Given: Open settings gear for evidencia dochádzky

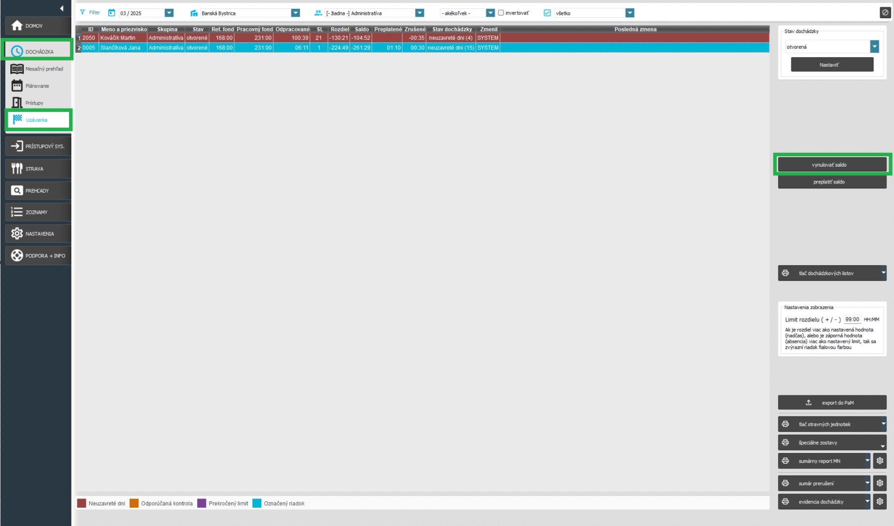Looking at the screenshot, I should [x=880, y=502].
